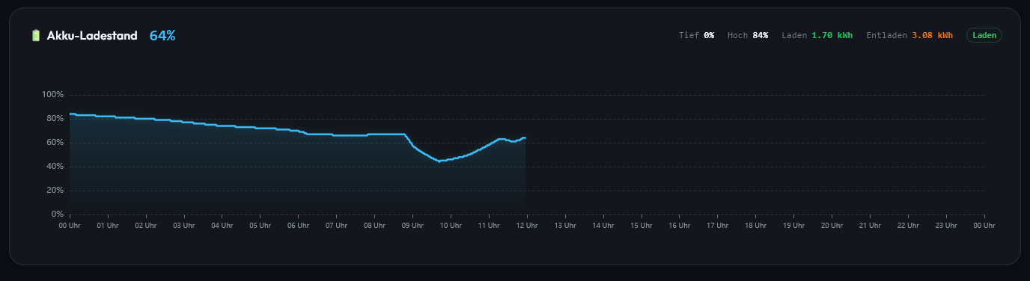Click the 100% y-axis label
The height and width of the screenshot is (281, 1030).
point(53,95)
